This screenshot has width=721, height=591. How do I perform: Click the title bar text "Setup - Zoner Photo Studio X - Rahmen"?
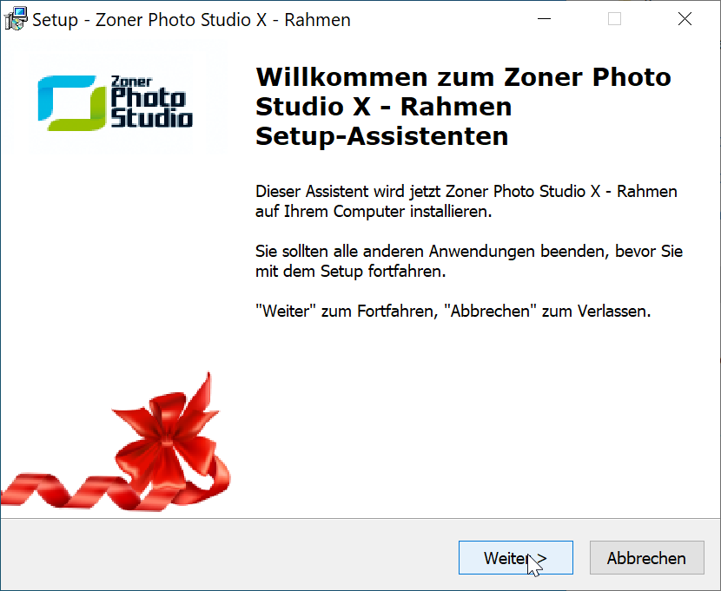(191, 20)
